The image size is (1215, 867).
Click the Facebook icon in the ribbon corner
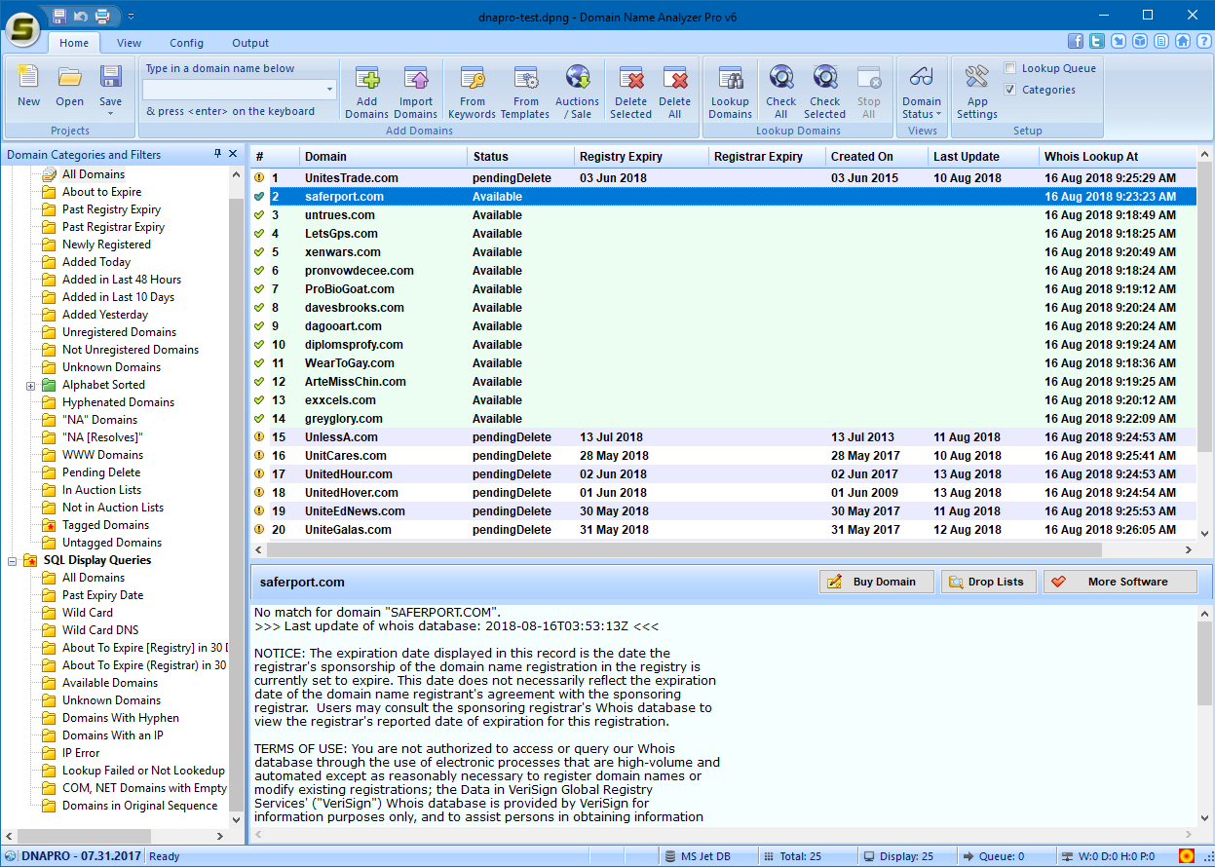click(1076, 41)
